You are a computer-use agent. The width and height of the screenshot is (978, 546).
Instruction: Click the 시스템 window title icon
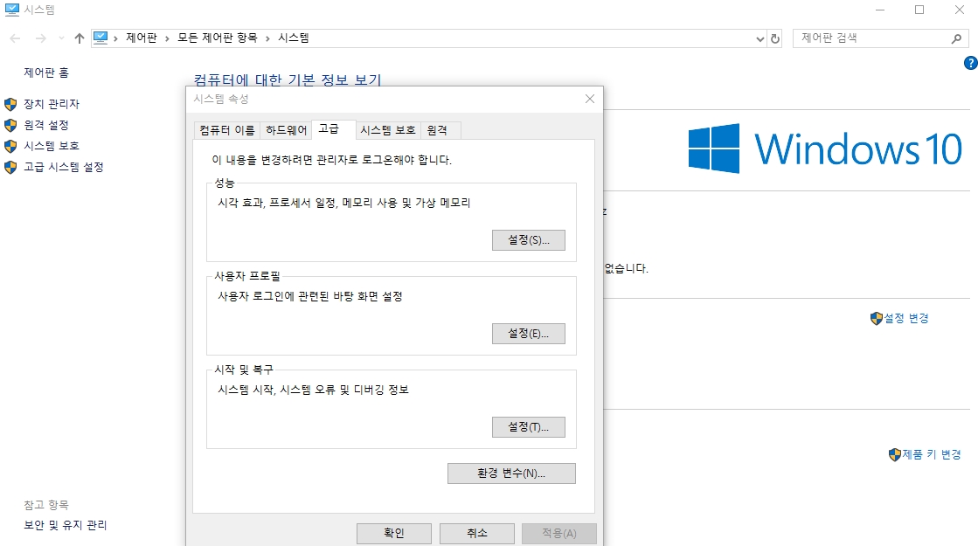[12, 10]
